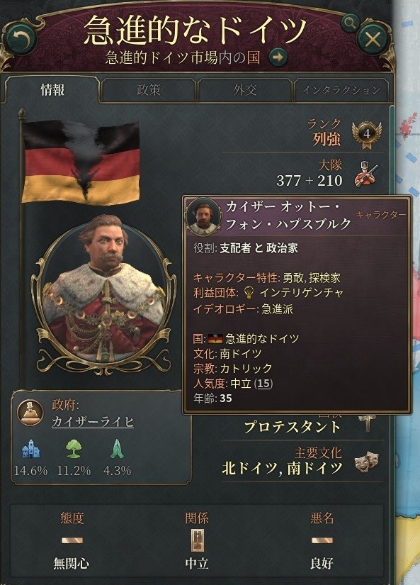Click the magnifier zoom-to-country icon
Screen dimensions: 420x585
[x=350, y=23]
